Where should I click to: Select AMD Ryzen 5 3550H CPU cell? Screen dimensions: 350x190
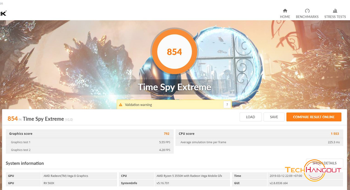[192, 176]
